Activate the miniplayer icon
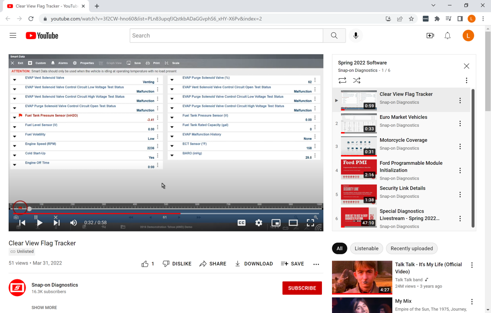This screenshot has height=313, width=491. (276, 223)
